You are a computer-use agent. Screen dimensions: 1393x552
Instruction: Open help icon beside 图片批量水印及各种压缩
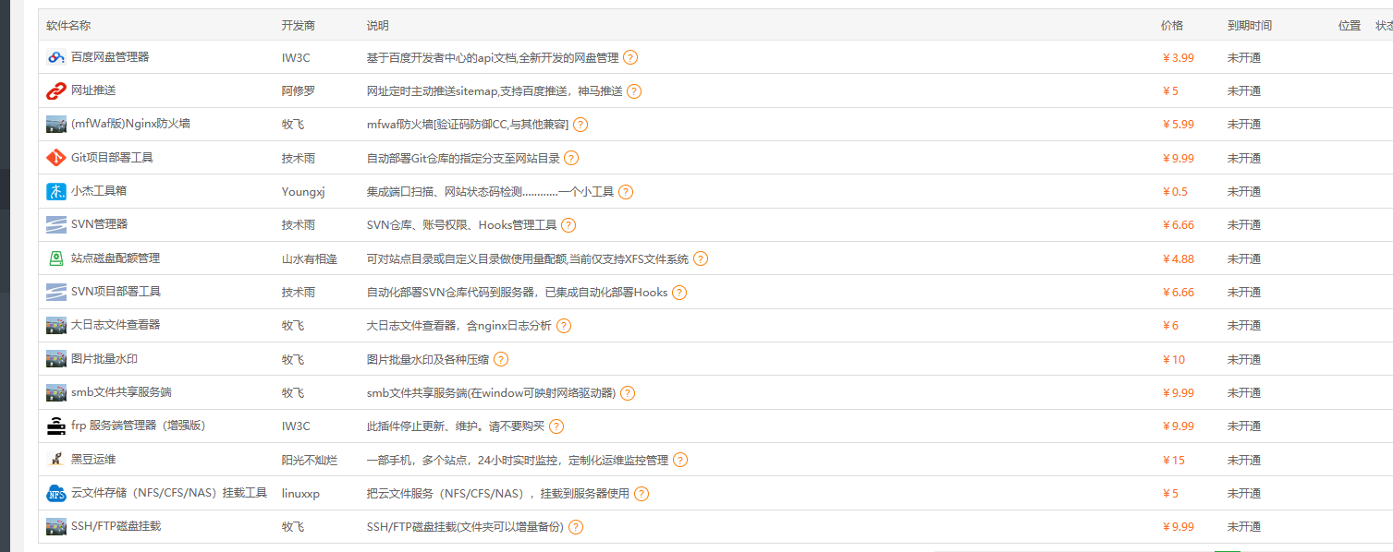(x=501, y=359)
